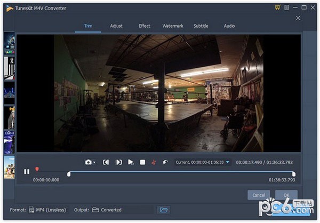Switch to the Audio tab
The height and width of the screenshot is (223, 320).
click(229, 26)
